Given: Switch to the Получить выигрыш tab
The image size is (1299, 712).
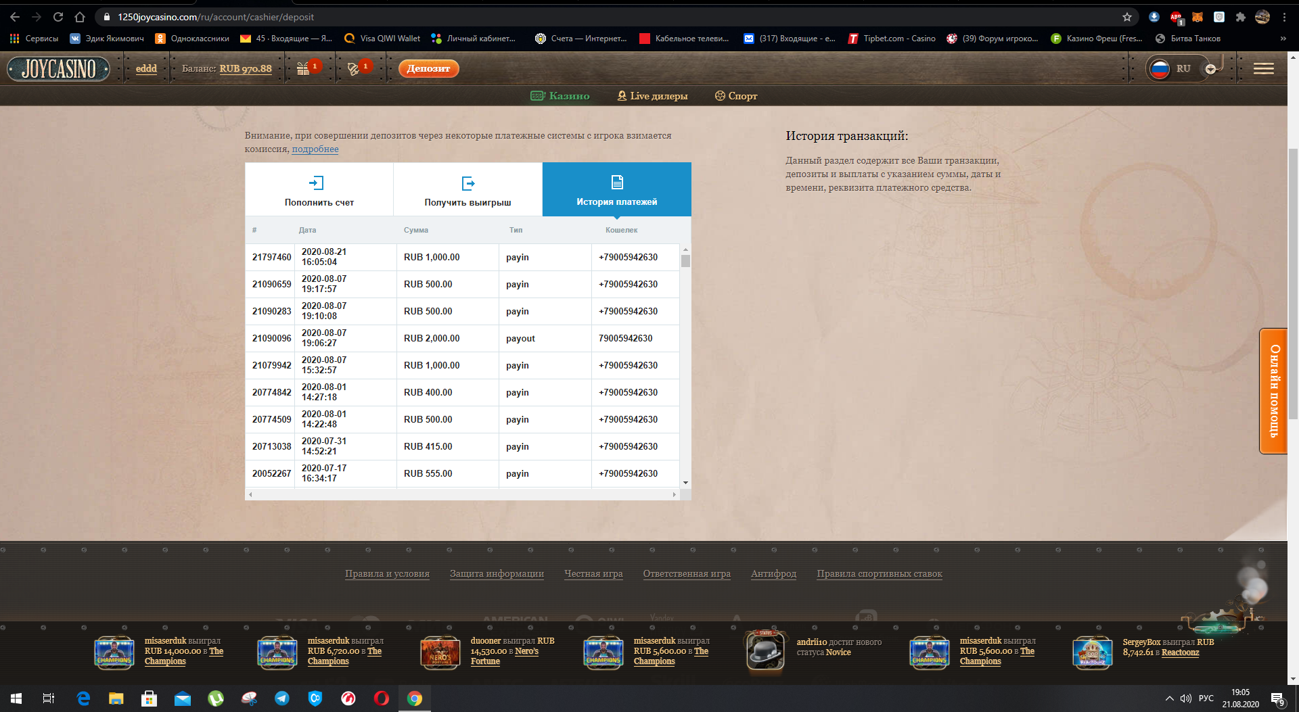Looking at the screenshot, I should click(x=468, y=189).
